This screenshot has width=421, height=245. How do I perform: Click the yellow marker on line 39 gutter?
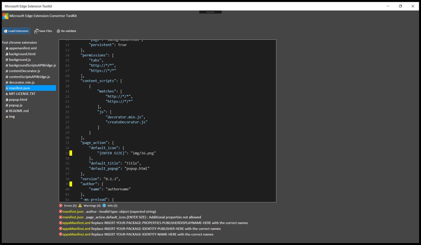(71, 184)
